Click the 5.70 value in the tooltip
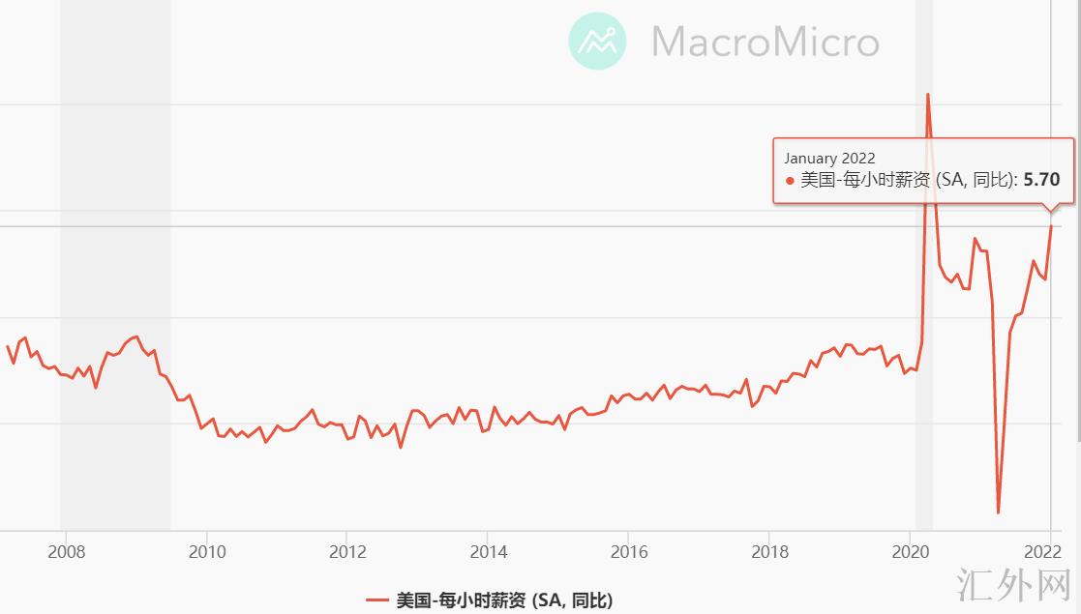 coord(1041,179)
